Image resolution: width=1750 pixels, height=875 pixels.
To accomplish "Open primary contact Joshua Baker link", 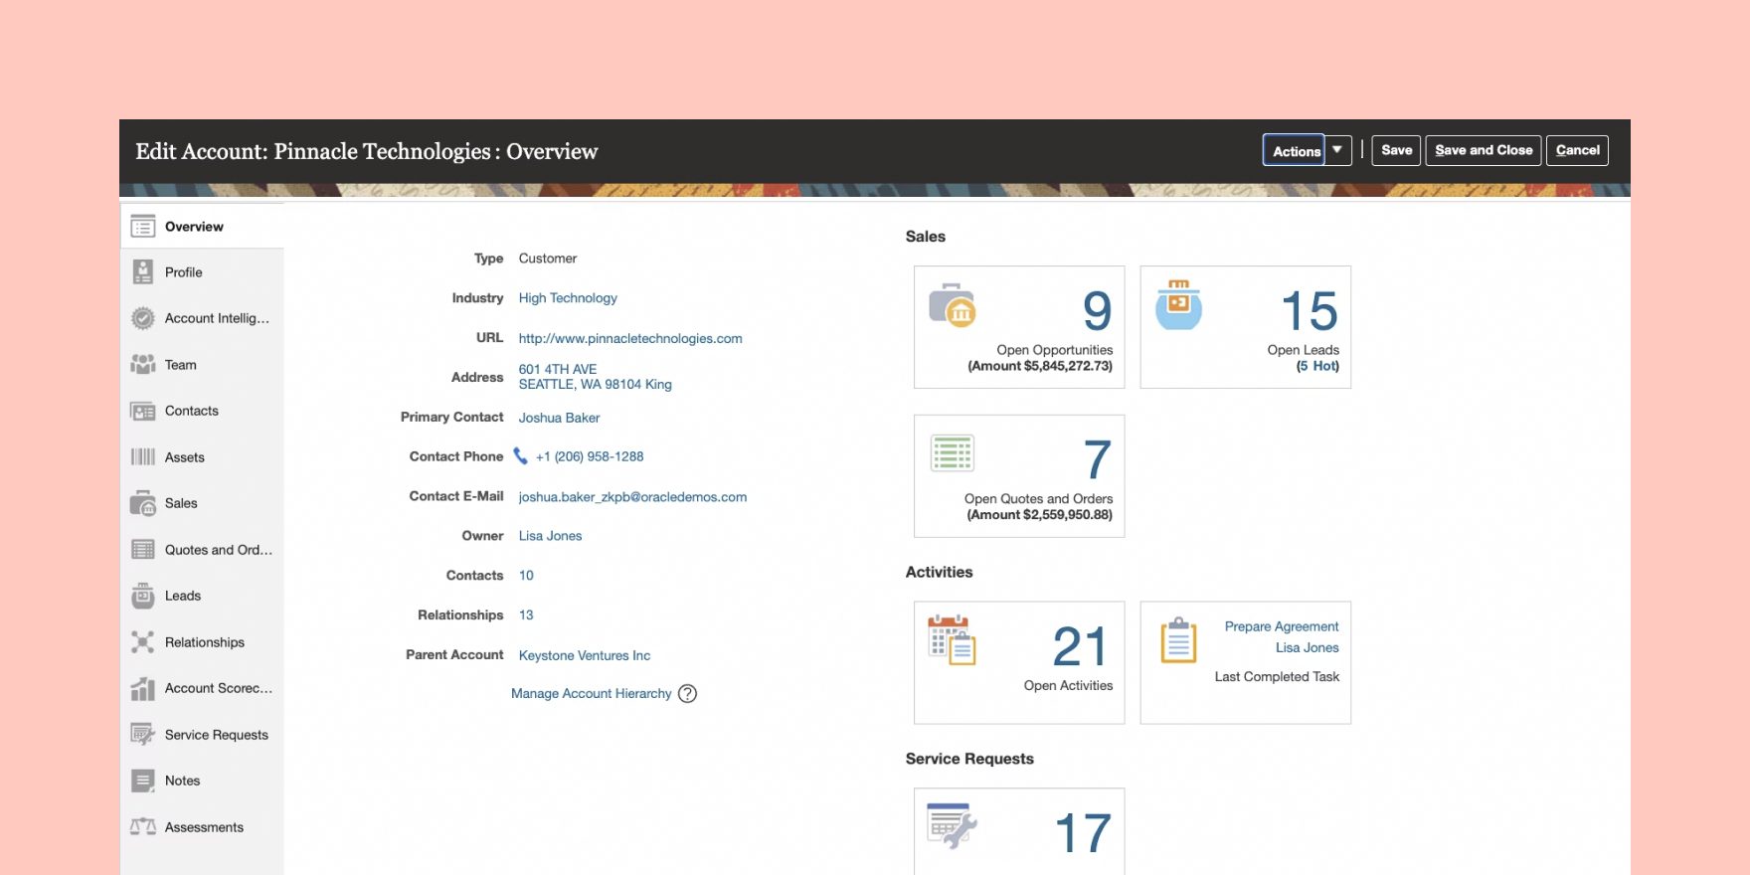I will click(x=559, y=418).
